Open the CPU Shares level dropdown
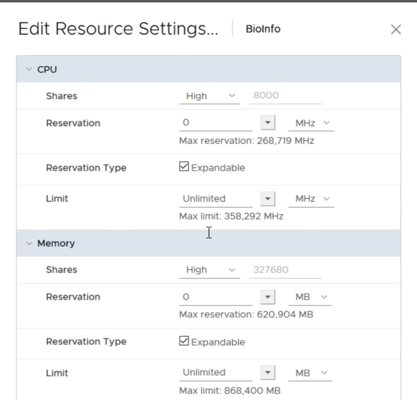The image size is (417, 400). click(209, 96)
